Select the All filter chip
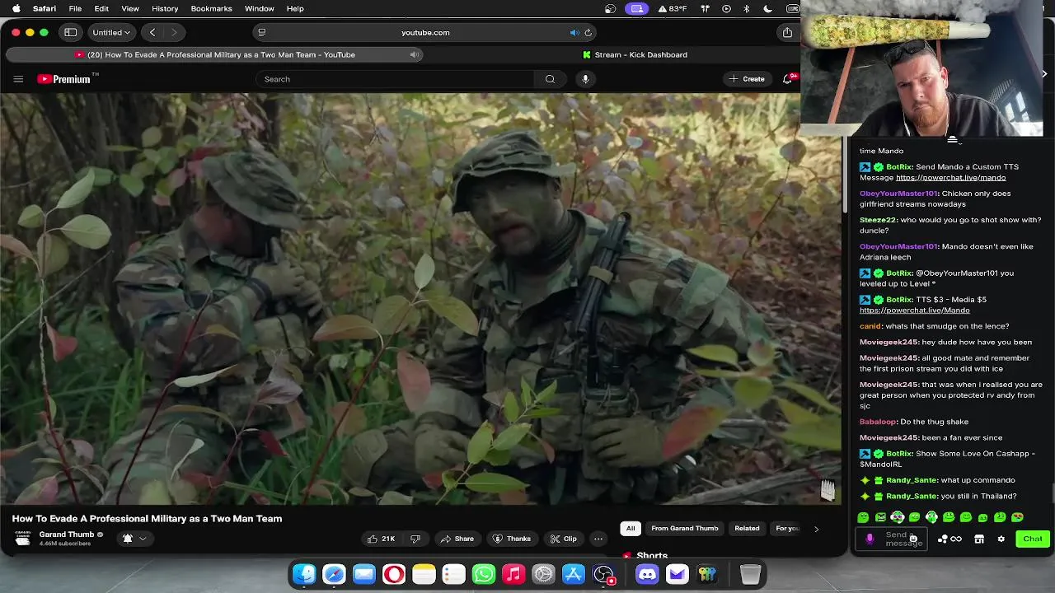The image size is (1055, 593). coord(631,528)
